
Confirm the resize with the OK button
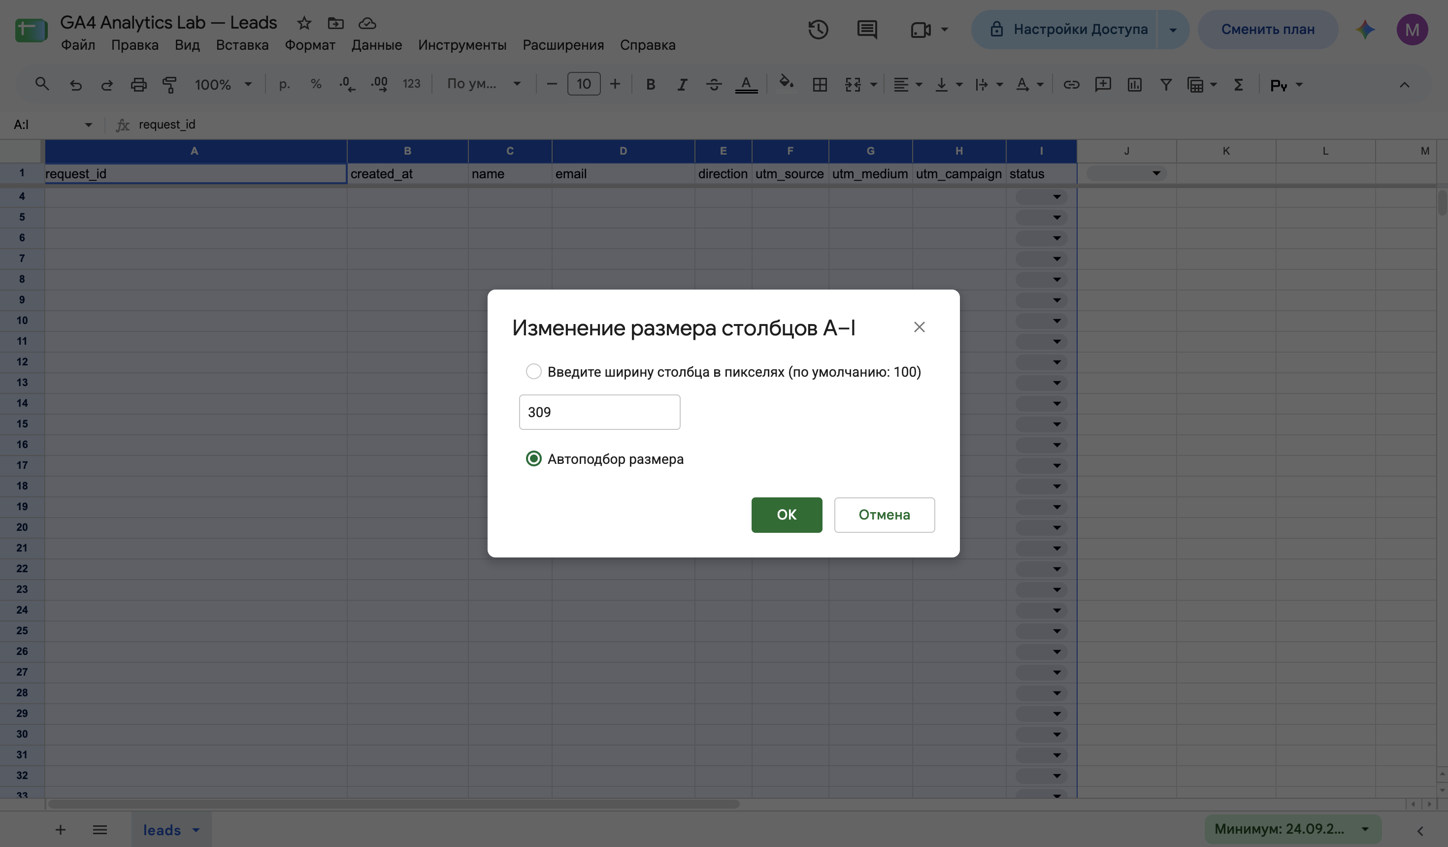click(x=787, y=514)
